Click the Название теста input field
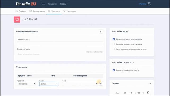This screenshot has height=96, width=170. [60, 44]
